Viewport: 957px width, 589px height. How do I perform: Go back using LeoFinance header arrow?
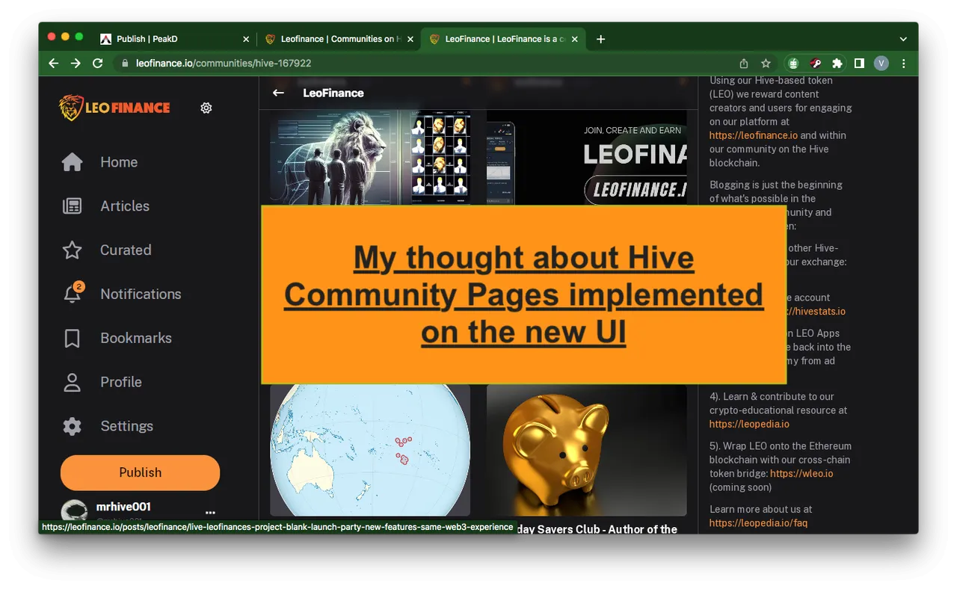278,93
